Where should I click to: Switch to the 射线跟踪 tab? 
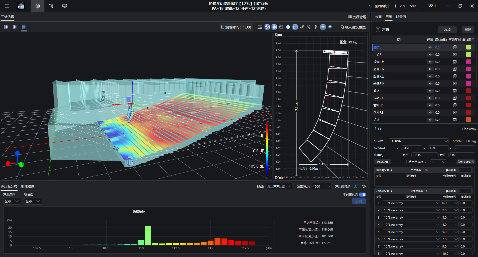tap(28, 186)
